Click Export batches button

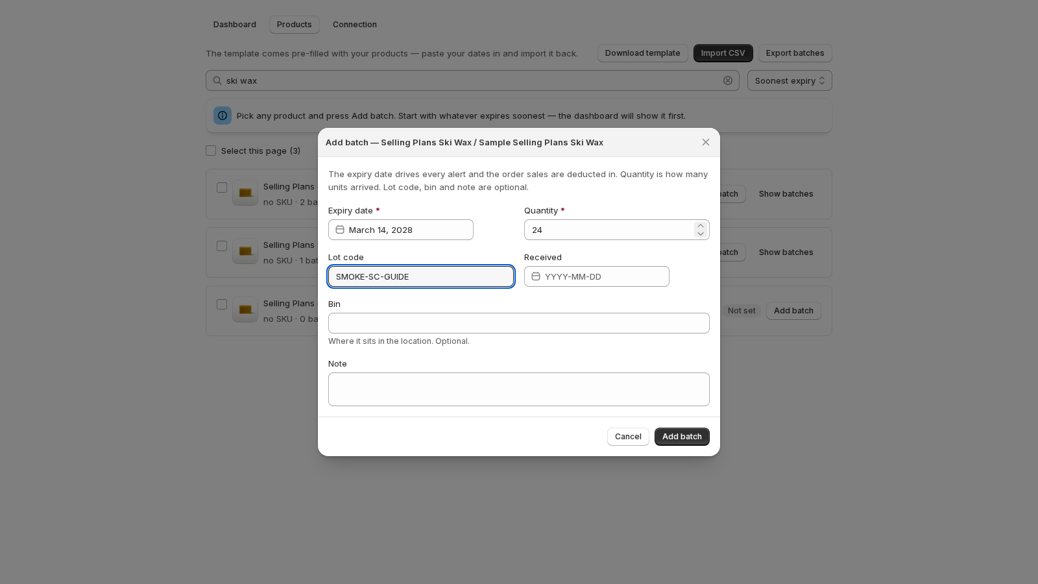click(x=795, y=53)
